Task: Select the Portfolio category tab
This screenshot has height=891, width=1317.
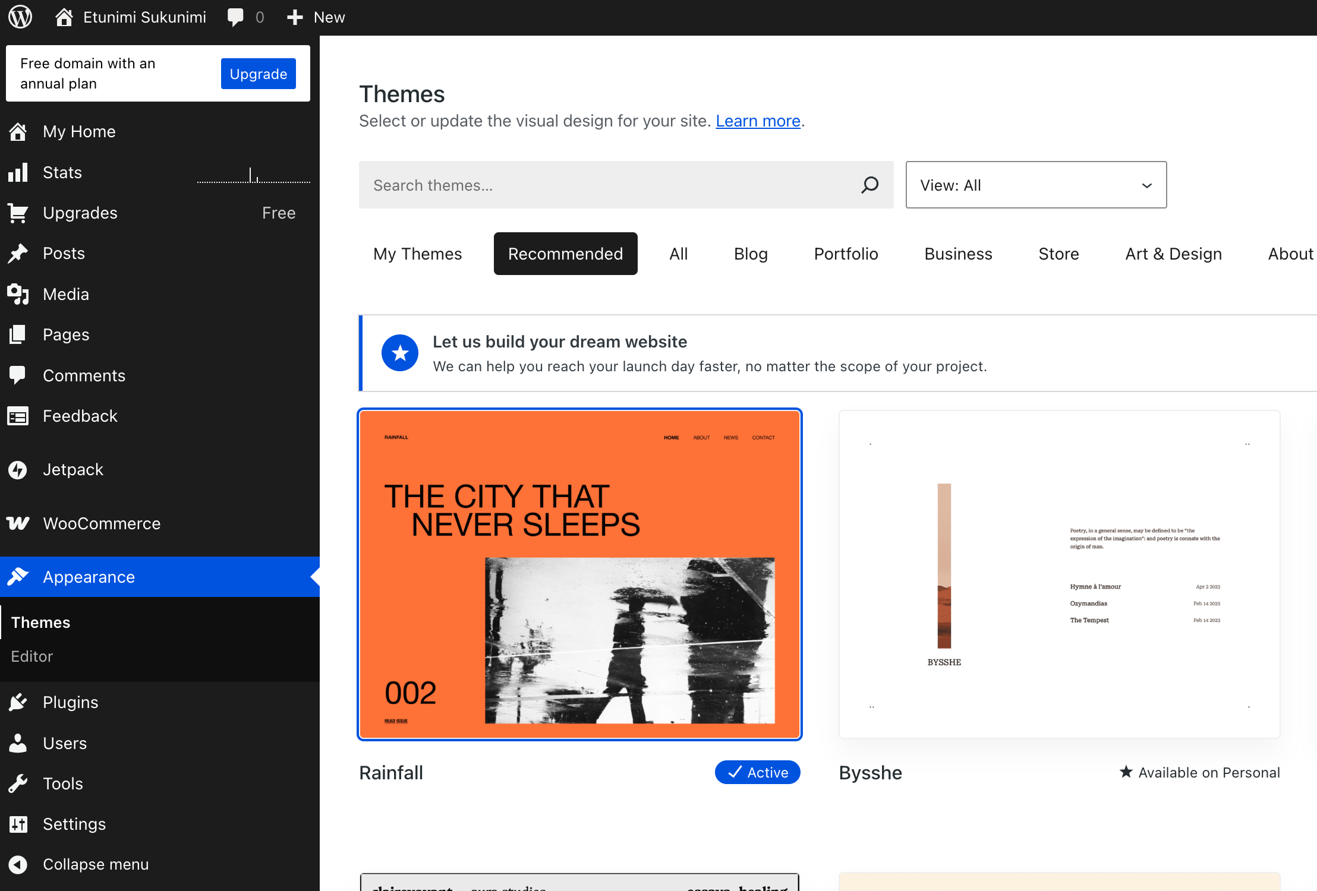Action: pyautogui.click(x=846, y=254)
